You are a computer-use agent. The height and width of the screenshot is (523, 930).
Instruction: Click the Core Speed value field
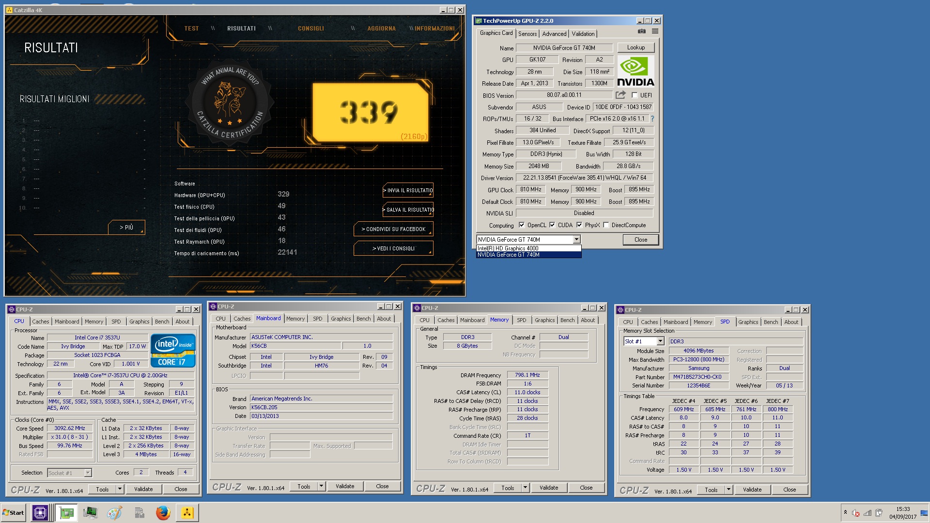coord(70,429)
